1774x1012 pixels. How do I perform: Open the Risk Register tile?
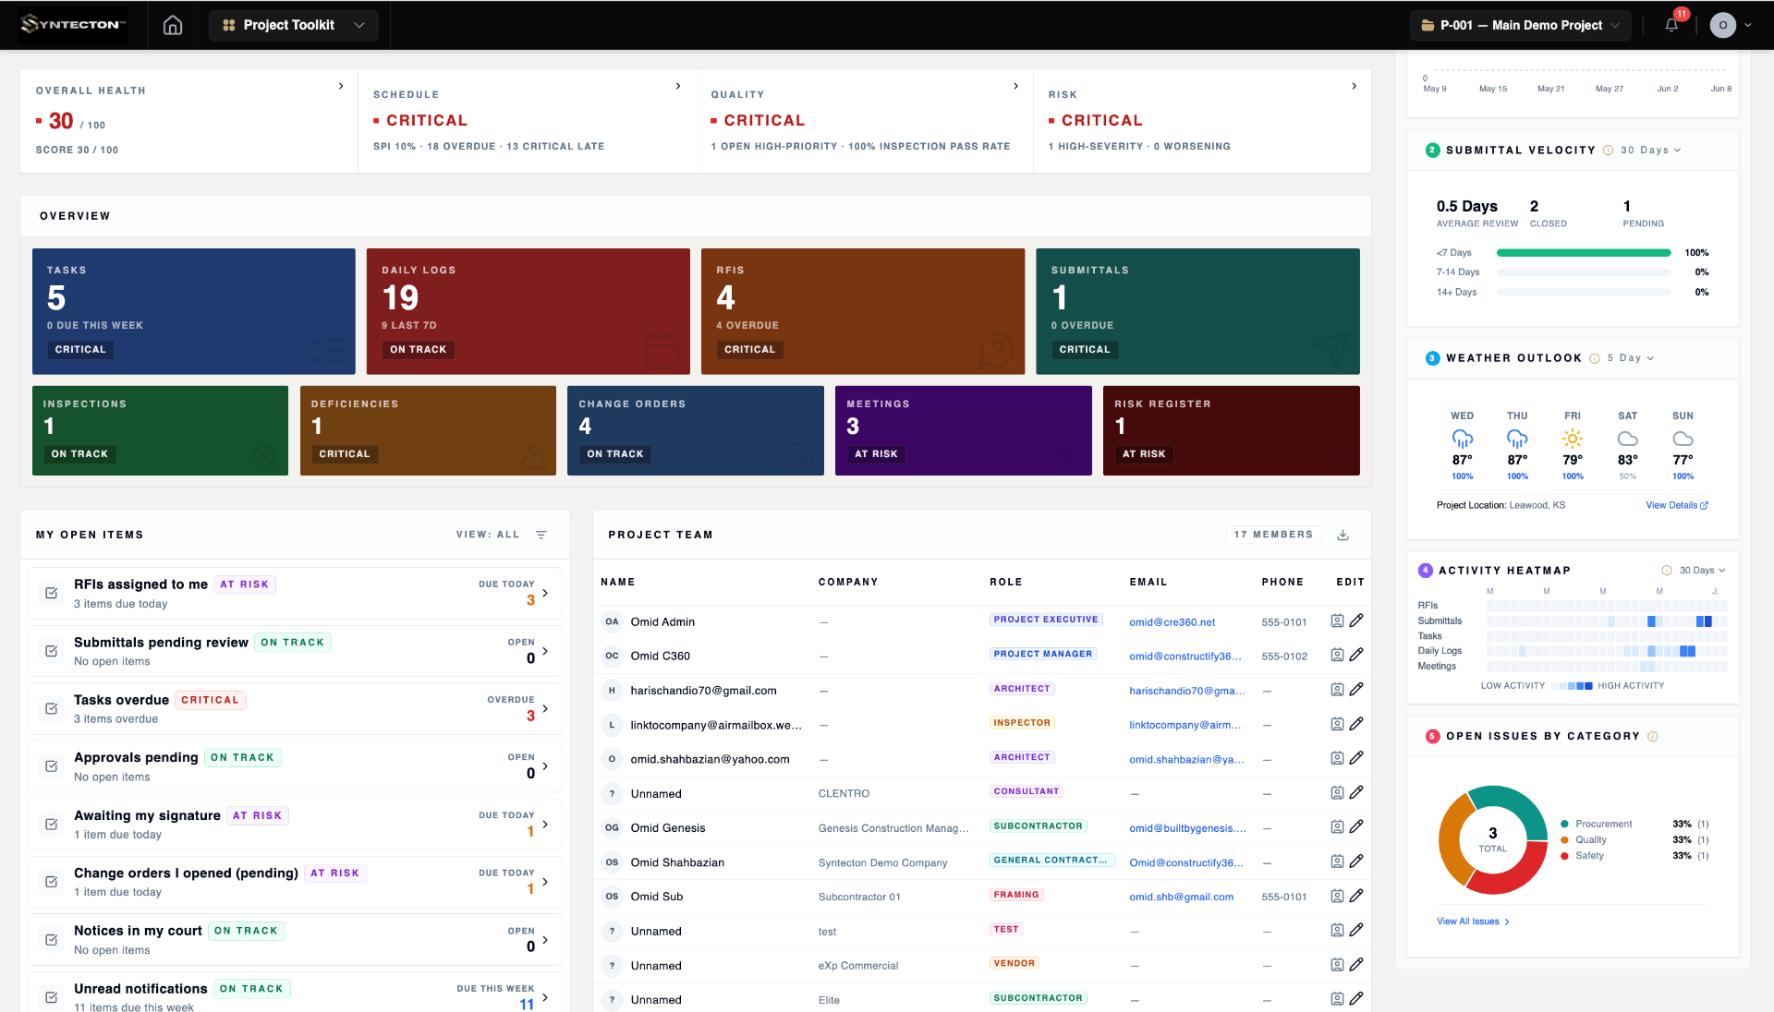[x=1232, y=430]
